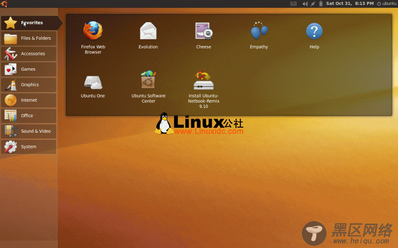Click the Games playing cards icon
Screen dimensions: 398x248
coord(10,69)
